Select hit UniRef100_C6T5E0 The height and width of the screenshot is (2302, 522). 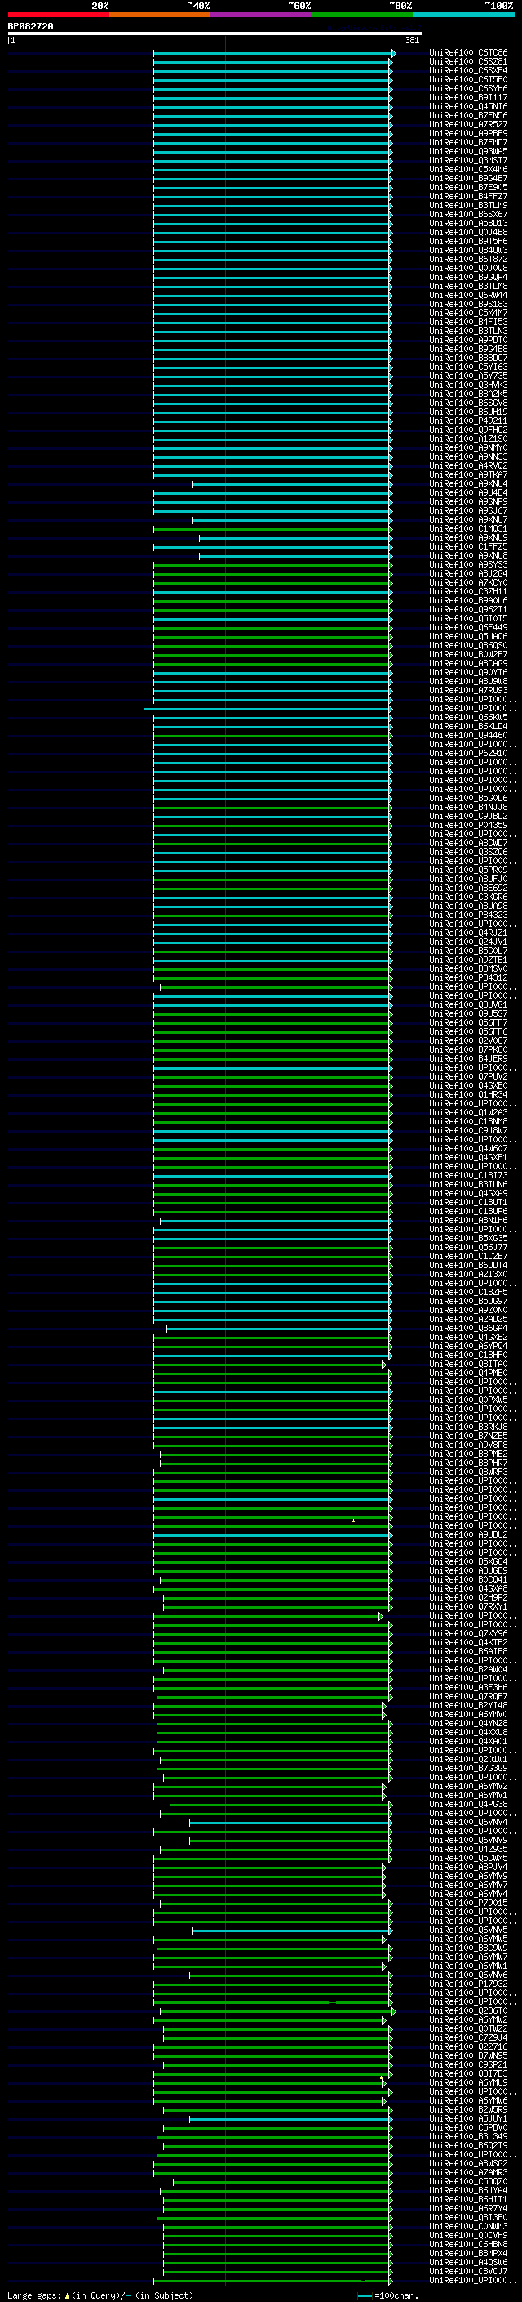coord(468,80)
